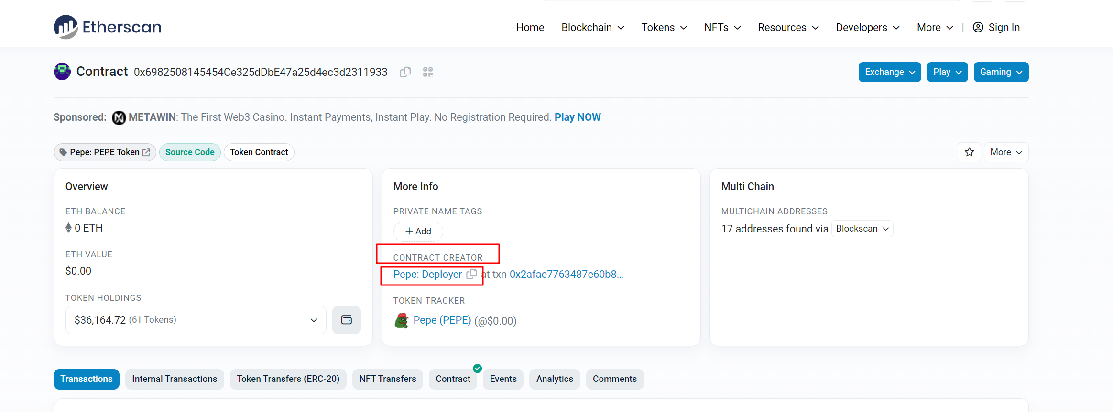Screen dimensions: 1113x412
Task: Click the Play NOW sponsored link
Action: 578,117
